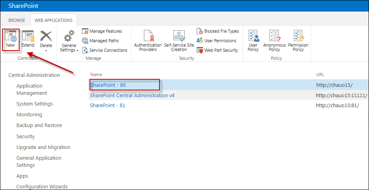The width and height of the screenshot is (369, 190).
Task: Open Authentication Providers
Action: point(148,41)
